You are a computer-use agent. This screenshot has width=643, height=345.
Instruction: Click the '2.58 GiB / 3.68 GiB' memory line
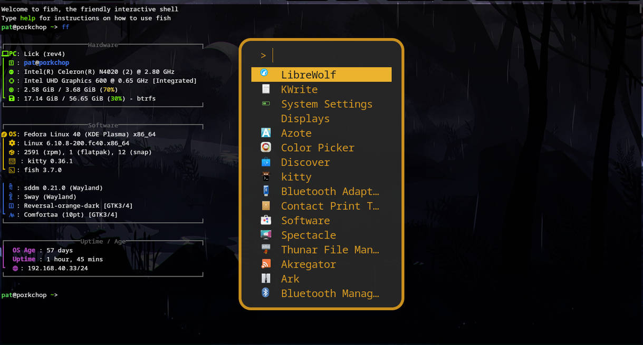pos(71,90)
